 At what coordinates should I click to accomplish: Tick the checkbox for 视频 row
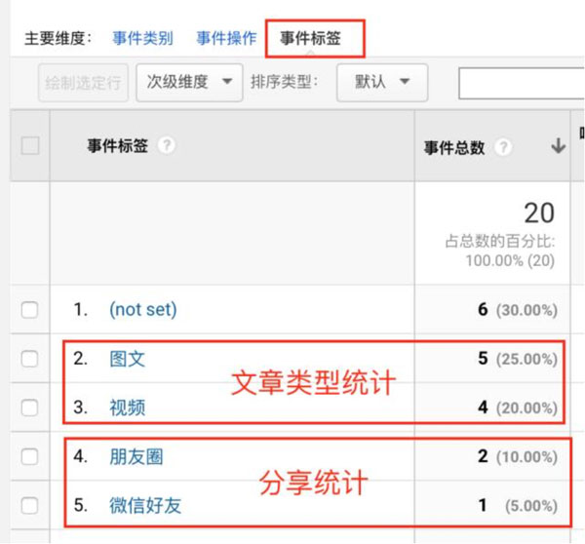point(30,408)
